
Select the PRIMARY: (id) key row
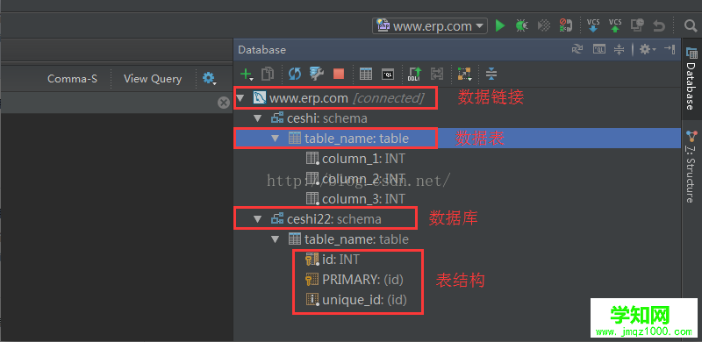click(x=355, y=280)
